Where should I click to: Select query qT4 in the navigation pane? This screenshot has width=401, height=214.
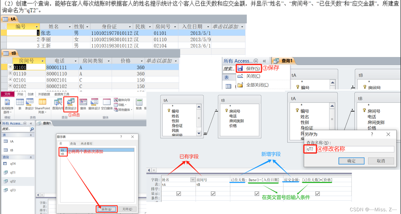click(18, 164)
